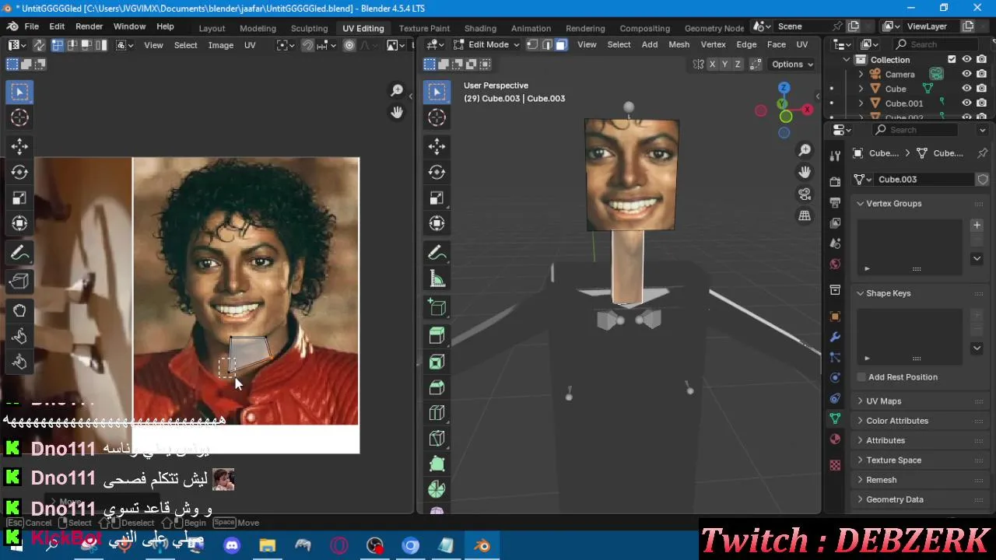
Task: Open the viewport Options dropdown
Action: click(x=792, y=65)
